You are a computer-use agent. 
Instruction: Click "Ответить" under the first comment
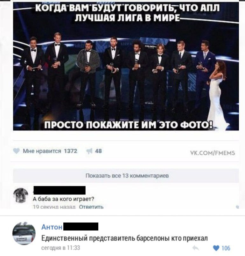click(x=91, y=207)
